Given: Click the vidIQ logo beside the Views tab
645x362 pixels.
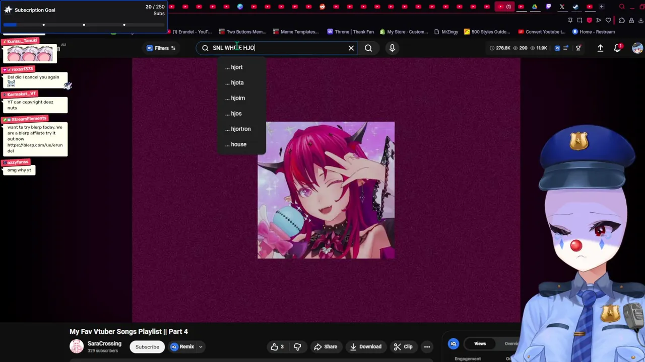Looking at the screenshot, I should point(453,344).
